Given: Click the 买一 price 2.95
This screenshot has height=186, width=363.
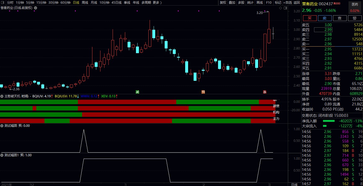Looking at the screenshot, I should (x=328, y=49).
